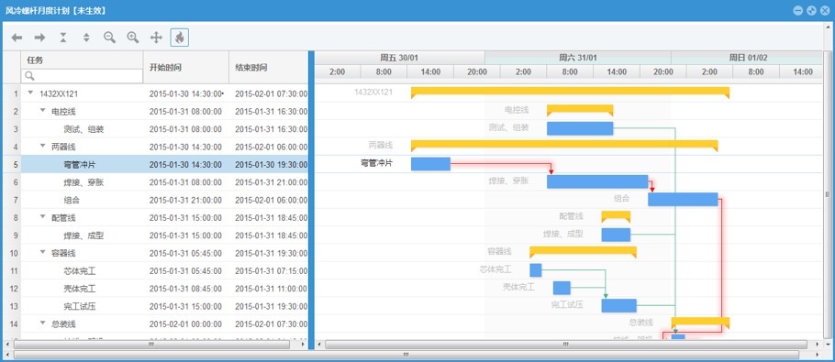
Task: Click the zoom-to-fit cross arrows icon
Action: pyautogui.click(x=156, y=38)
